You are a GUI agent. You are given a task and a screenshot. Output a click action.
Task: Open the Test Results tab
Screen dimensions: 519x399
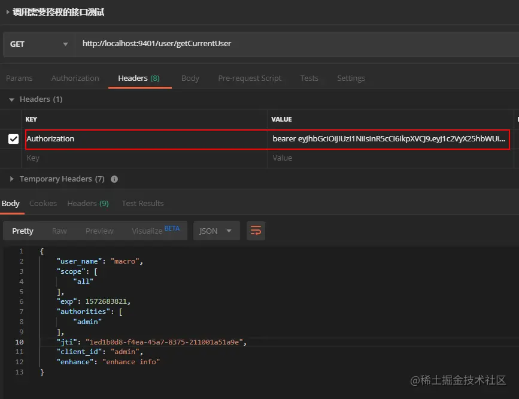click(142, 204)
